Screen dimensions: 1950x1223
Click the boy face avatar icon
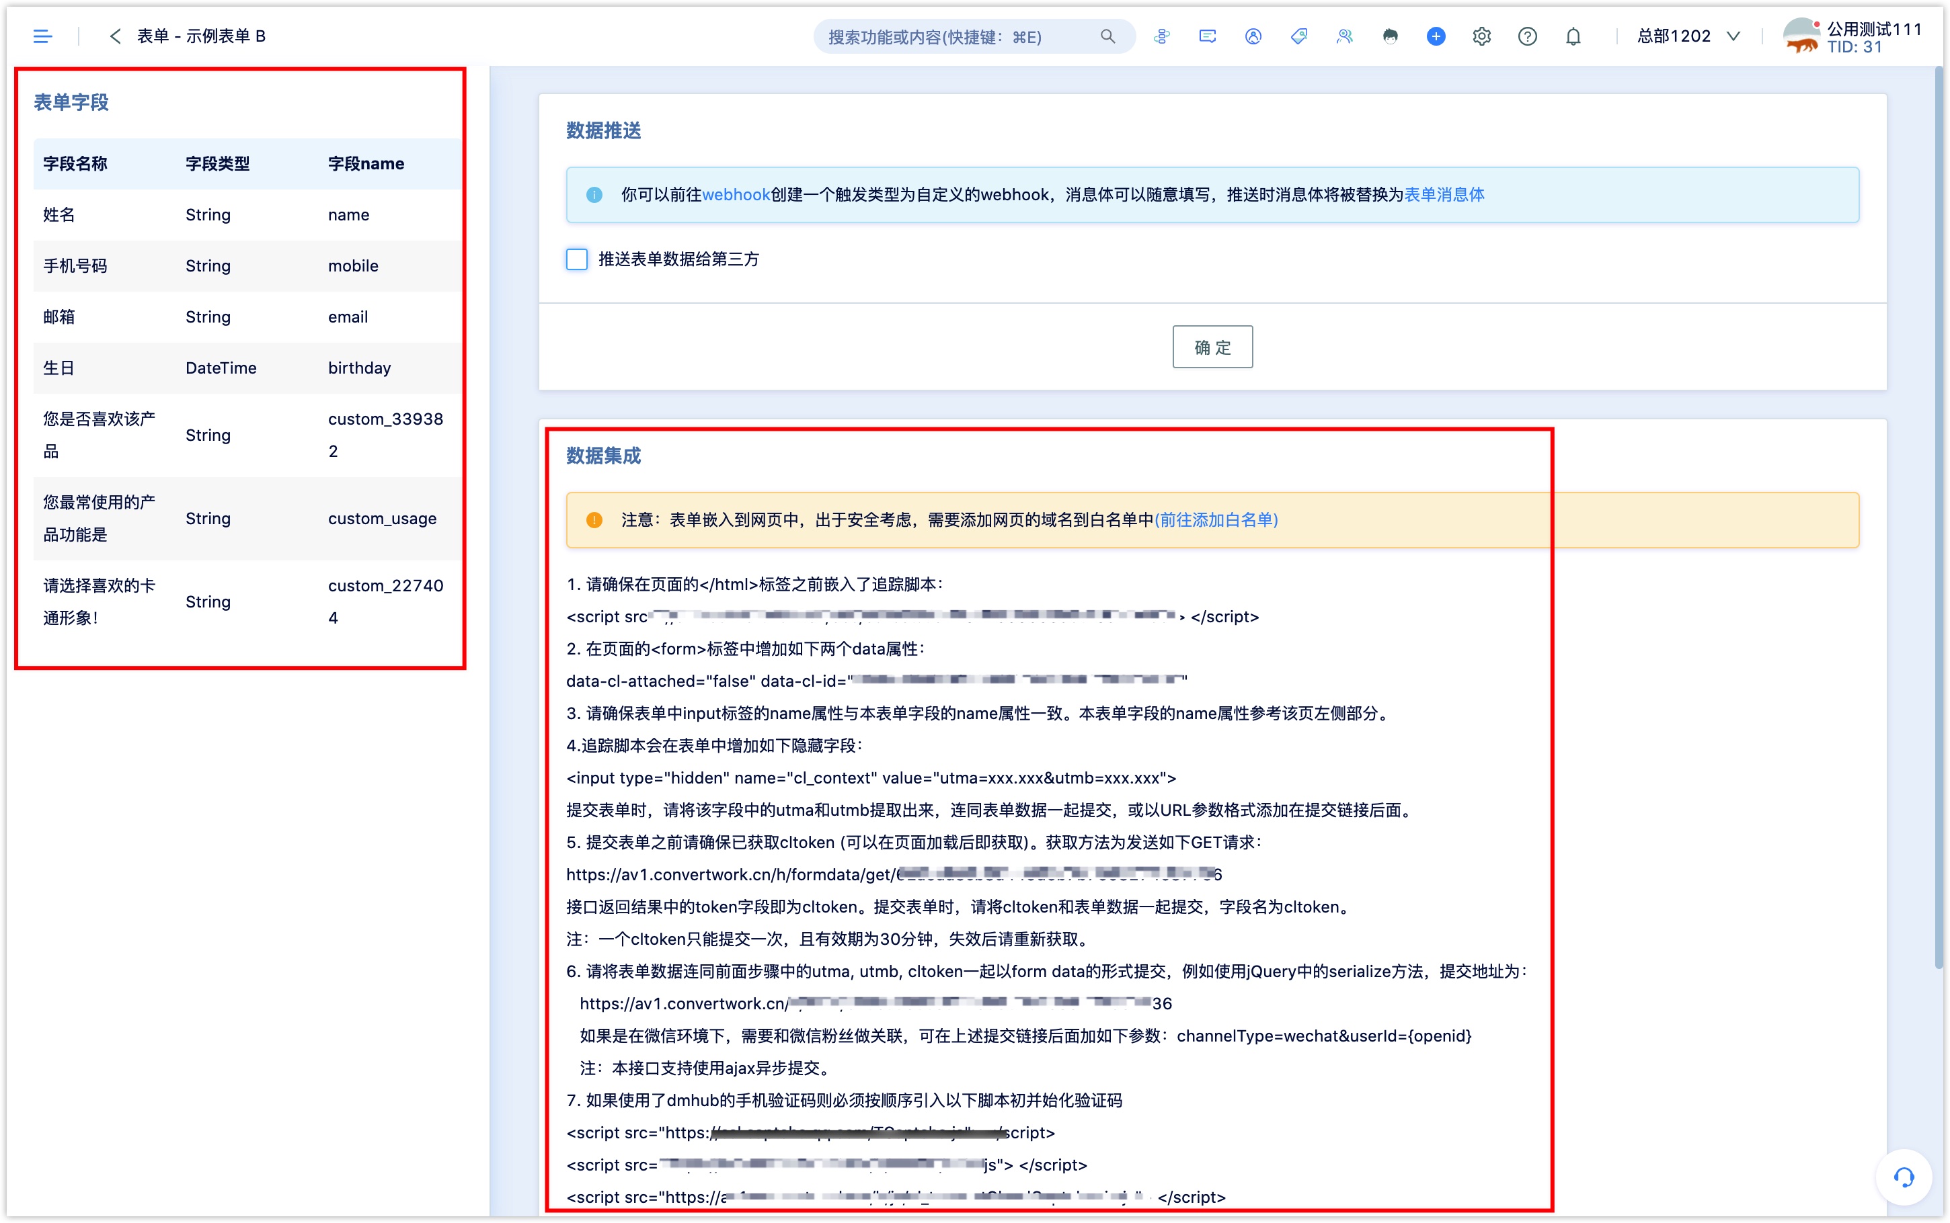click(1390, 36)
